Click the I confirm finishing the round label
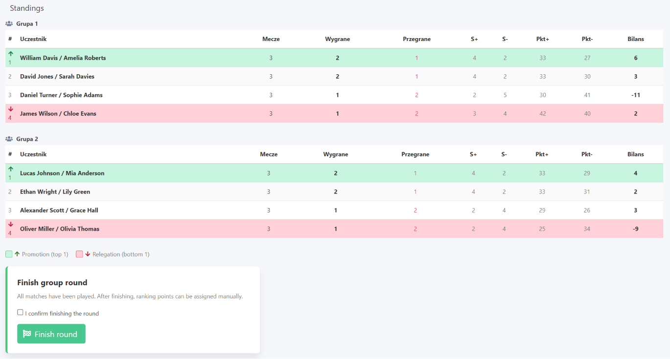This screenshot has height=359, width=670. tap(62, 313)
